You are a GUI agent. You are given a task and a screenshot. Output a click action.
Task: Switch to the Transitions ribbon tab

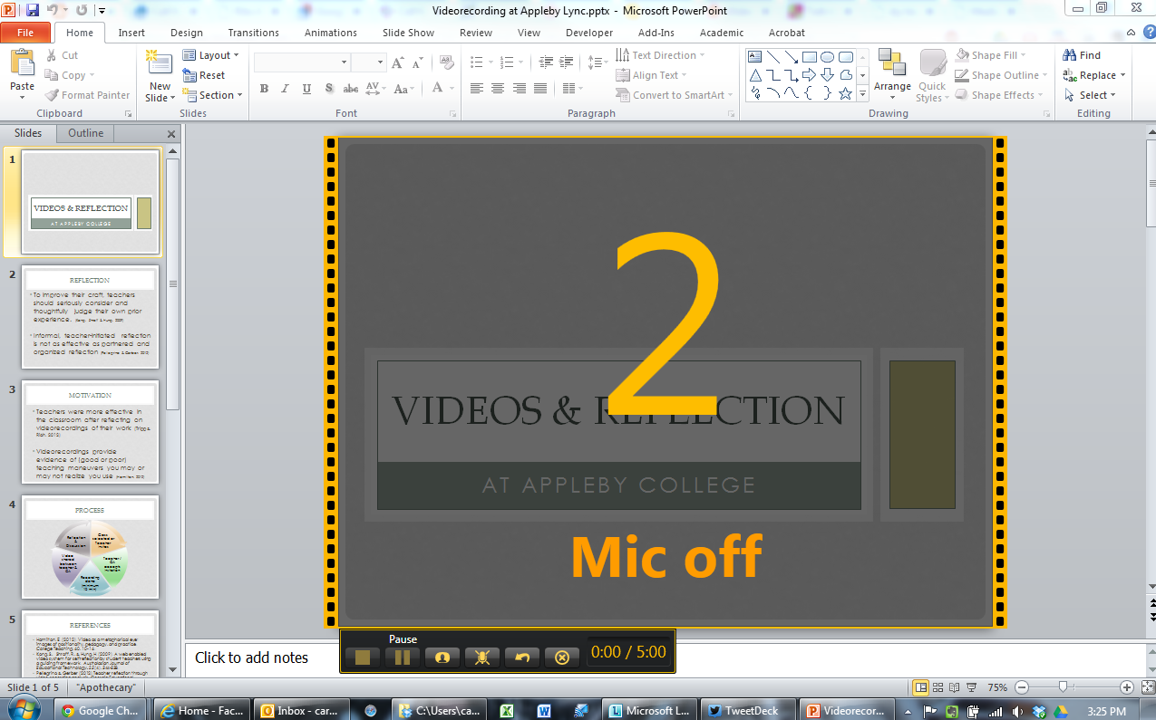coord(254,33)
